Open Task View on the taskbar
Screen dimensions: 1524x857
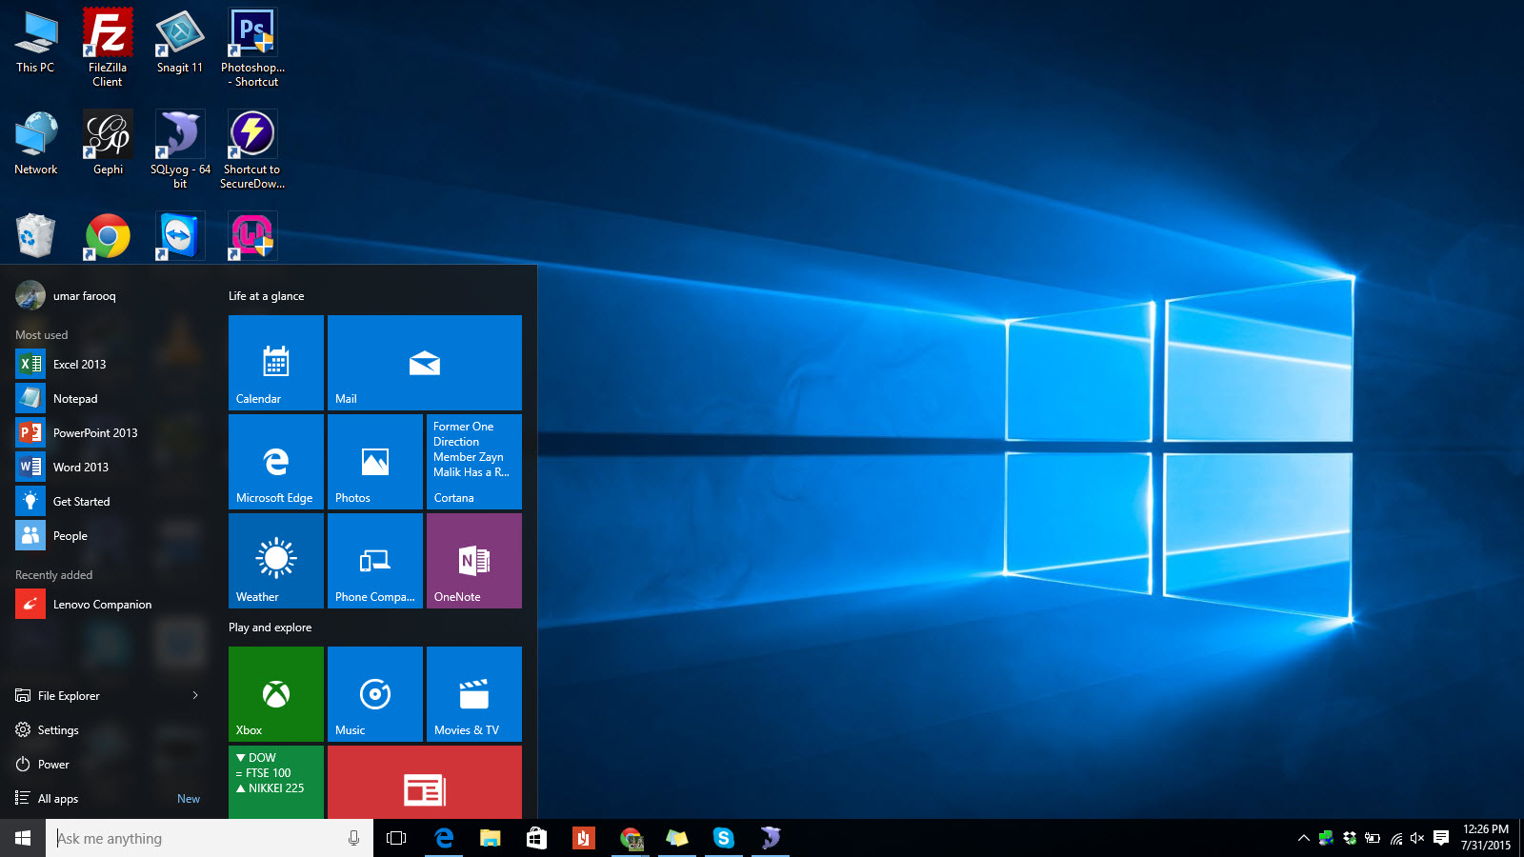[x=395, y=839]
